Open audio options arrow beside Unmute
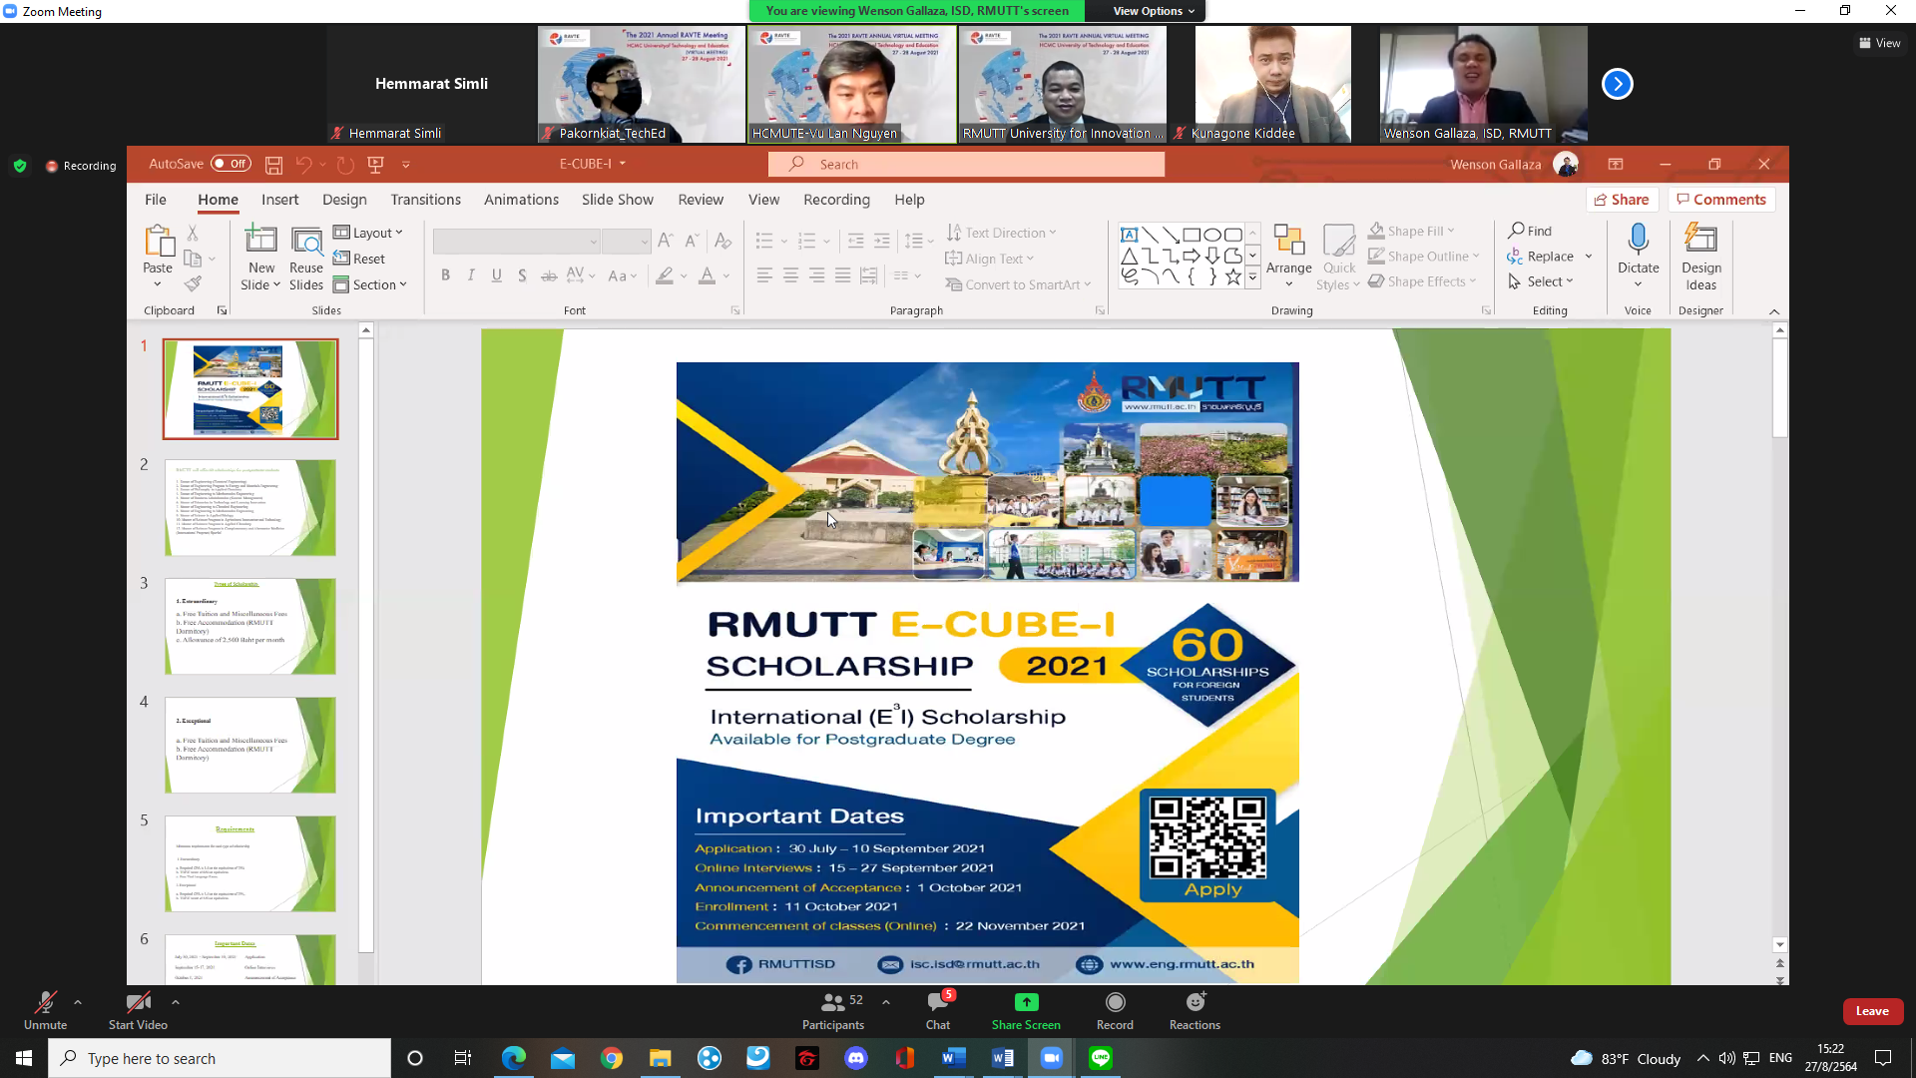1916x1078 pixels. coord(78,1002)
